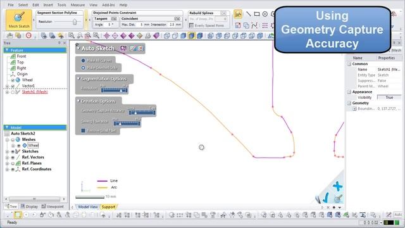Collapse the Auto Sketch panel header

click(x=78, y=48)
